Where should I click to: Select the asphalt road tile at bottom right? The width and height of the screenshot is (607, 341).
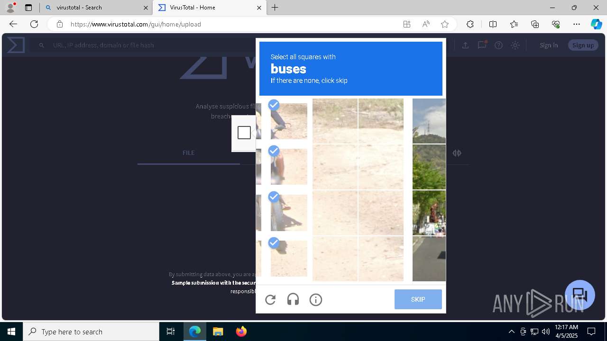click(x=429, y=259)
